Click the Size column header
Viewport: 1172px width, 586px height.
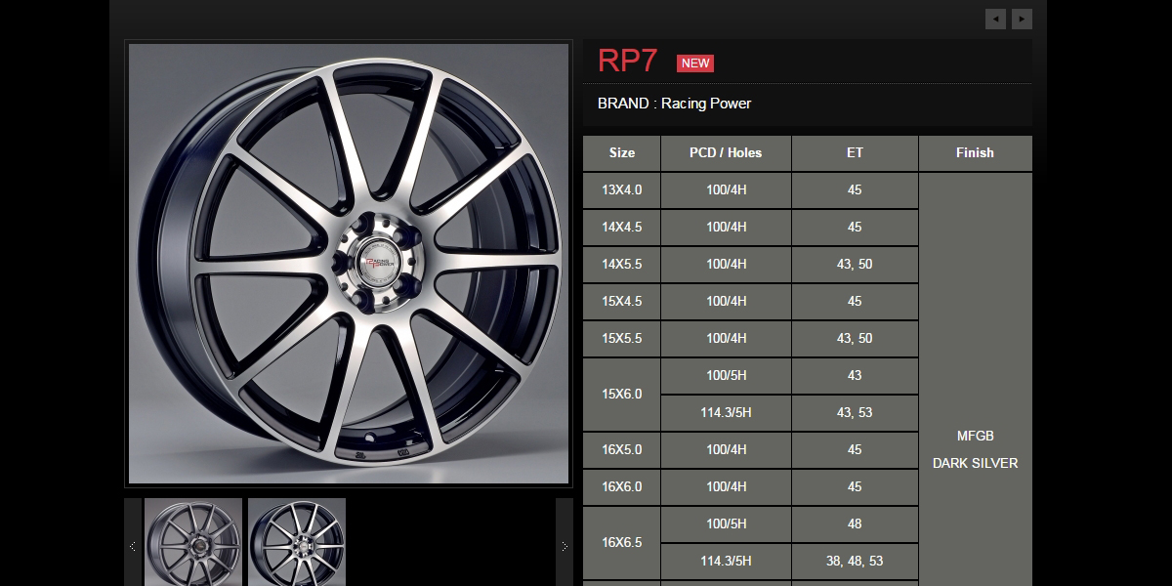click(622, 153)
